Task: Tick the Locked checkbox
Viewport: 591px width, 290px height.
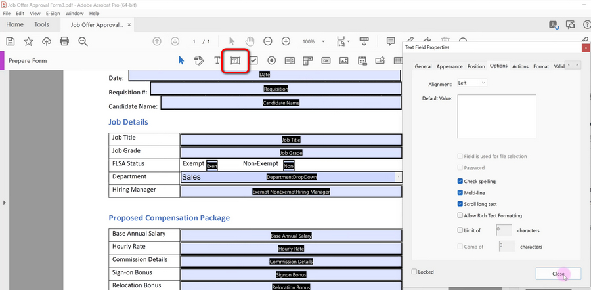Action: point(414,272)
